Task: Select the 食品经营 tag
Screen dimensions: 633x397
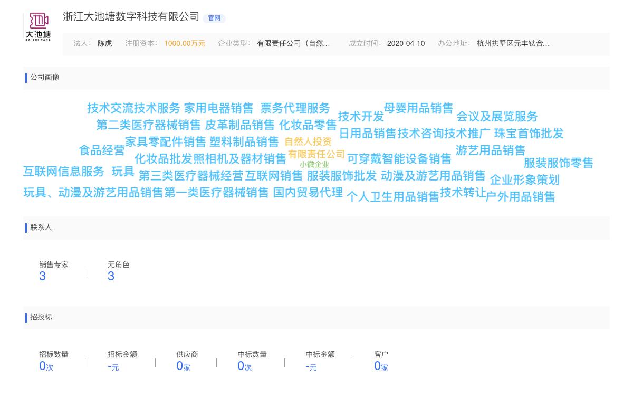Action: [x=102, y=150]
